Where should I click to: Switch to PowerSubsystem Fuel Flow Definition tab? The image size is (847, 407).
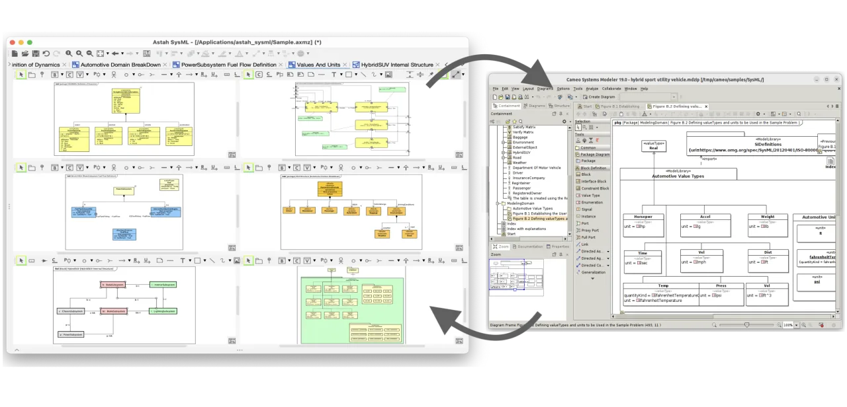(x=229, y=65)
